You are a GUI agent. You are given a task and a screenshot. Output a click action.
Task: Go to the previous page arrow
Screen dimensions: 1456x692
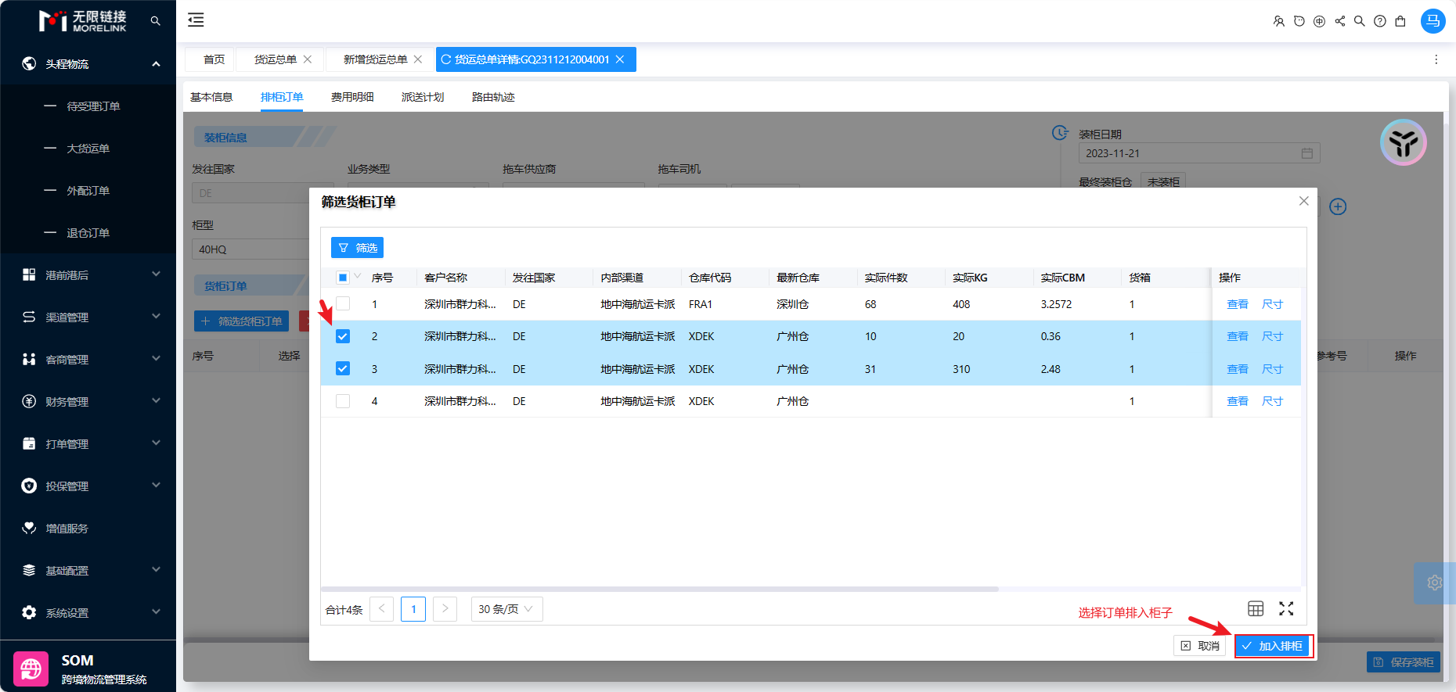(382, 609)
